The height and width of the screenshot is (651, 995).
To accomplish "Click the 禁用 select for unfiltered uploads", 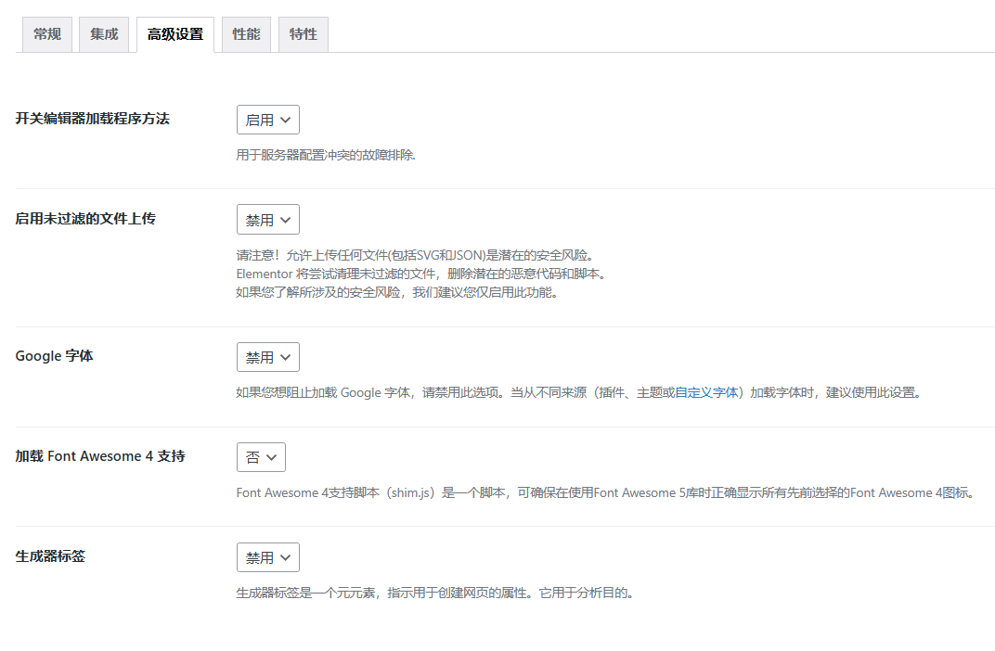I will click(x=267, y=219).
